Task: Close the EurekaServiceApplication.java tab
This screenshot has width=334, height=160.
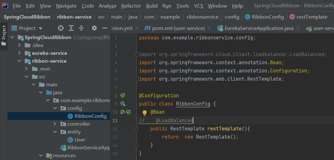Action: pyautogui.click(x=298, y=28)
